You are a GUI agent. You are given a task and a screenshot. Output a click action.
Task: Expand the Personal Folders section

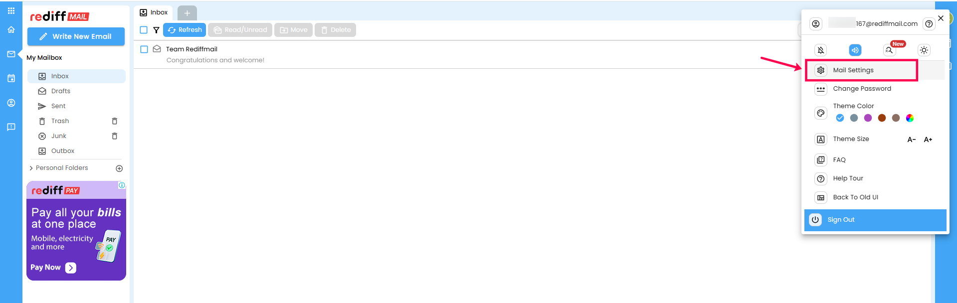pos(31,168)
